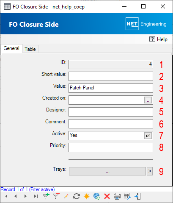Remove the filter with the funnel minus icon
173x203 pixels.
pyautogui.click(x=56, y=196)
